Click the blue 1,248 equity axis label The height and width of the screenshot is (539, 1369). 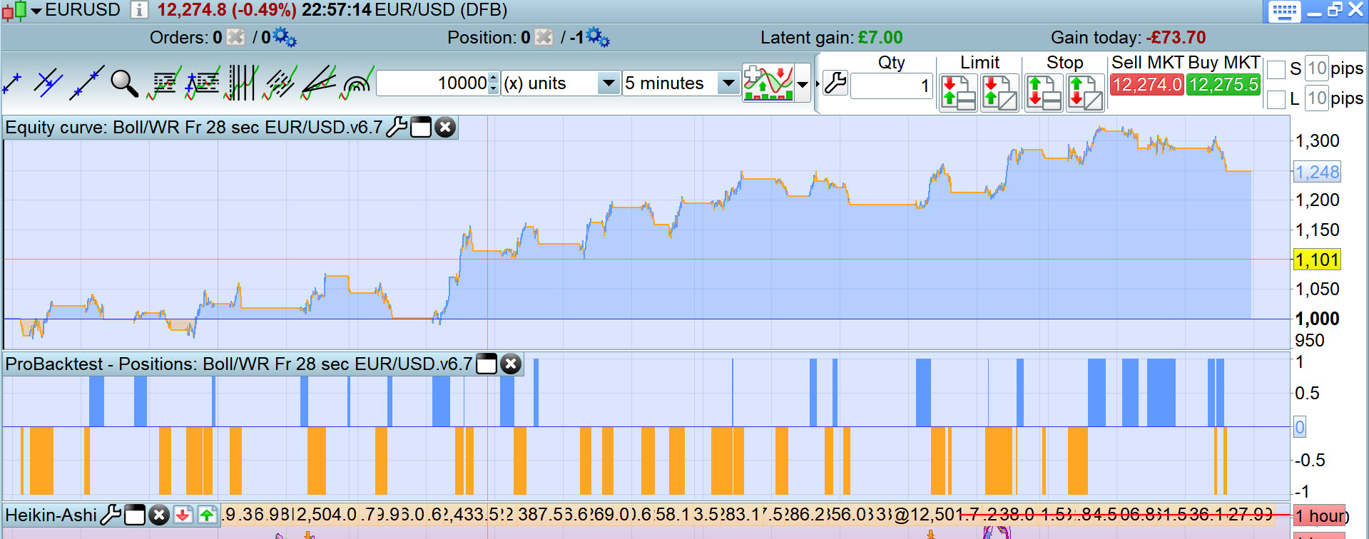click(1318, 172)
